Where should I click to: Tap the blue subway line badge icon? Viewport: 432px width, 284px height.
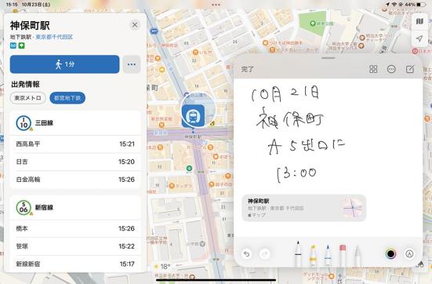tap(13, 46)
